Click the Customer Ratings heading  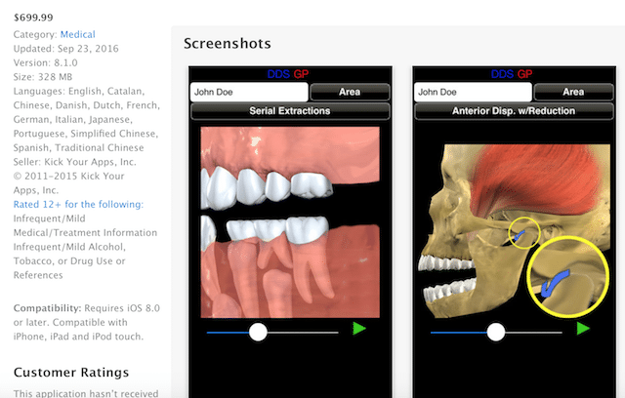[x=71, y=372]
